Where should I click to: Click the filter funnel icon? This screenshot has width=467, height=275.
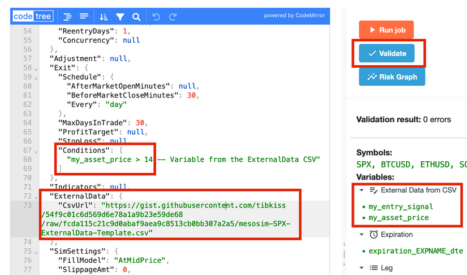(120, 16)
